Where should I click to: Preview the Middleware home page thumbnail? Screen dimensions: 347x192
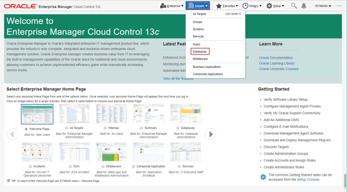click(x=111, y=152)
